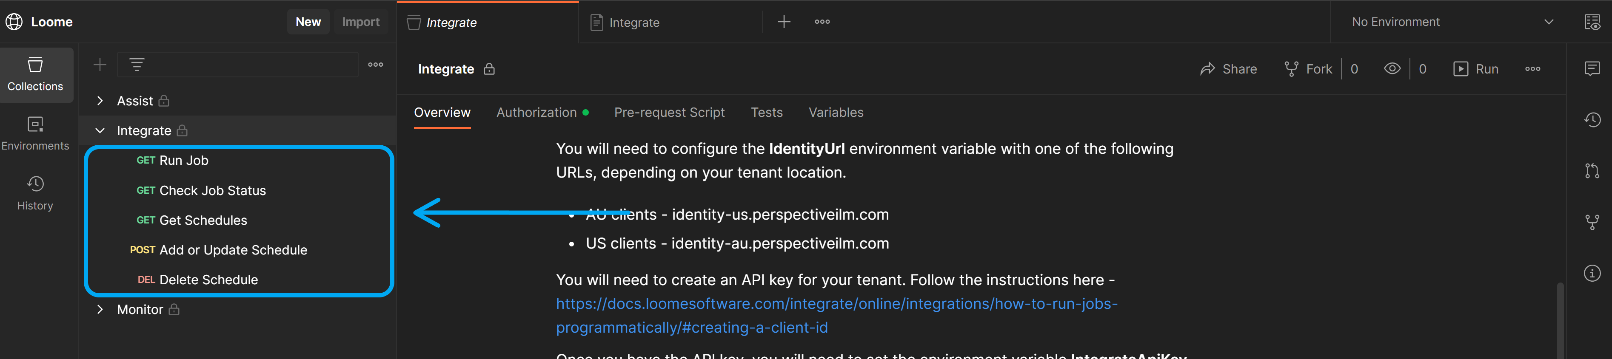Click the watch count 0
The height and width of the screenshot is (359, 1612).
tap(1422, 69)
